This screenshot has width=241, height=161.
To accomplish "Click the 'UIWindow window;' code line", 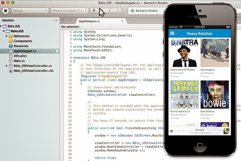I will pyautogui.click(x=102, y=91).
